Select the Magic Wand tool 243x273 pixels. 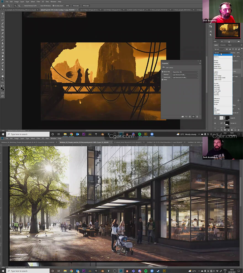[x=2, y=23]
